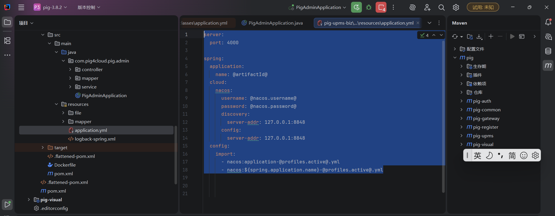Open the right sidebar AI chat icon

tap(548, 37)
